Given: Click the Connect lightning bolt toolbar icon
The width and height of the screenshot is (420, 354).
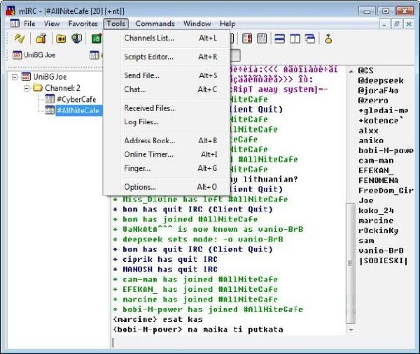Looking at the screenshot, I should coord(20,38).
